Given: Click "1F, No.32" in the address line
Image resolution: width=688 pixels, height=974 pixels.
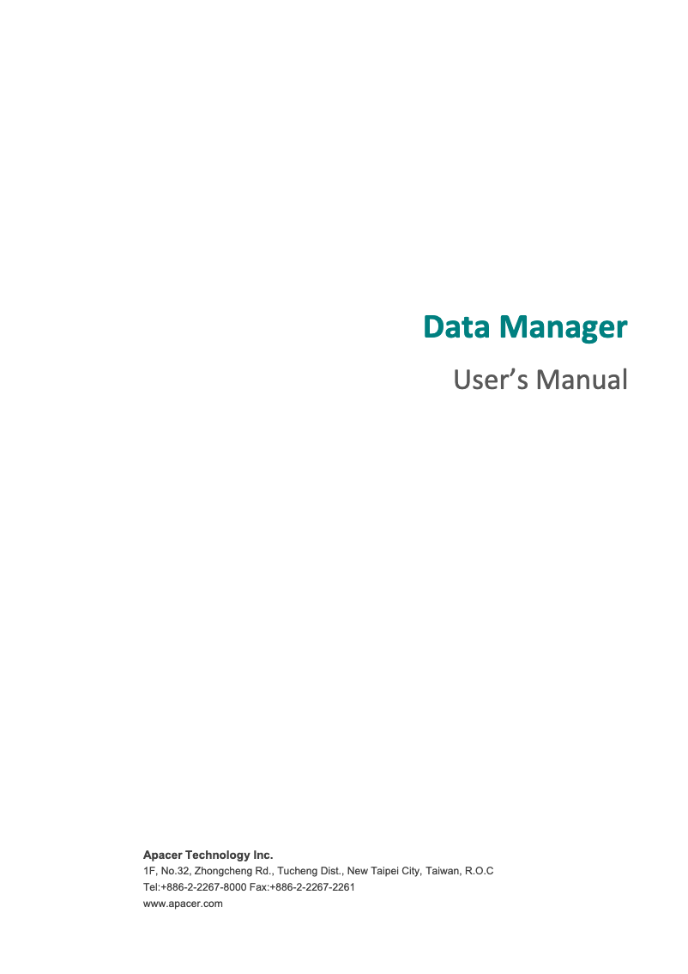Looking at the screenshot, I should 166,871.
